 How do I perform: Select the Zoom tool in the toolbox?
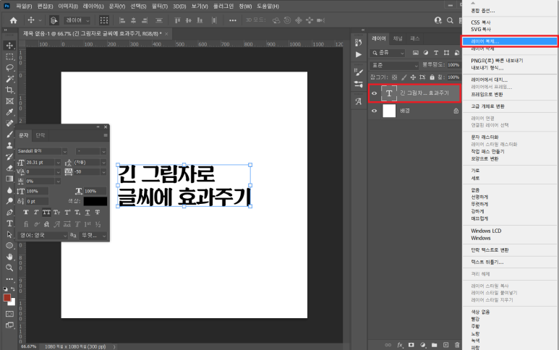click(x=9, y=268)
